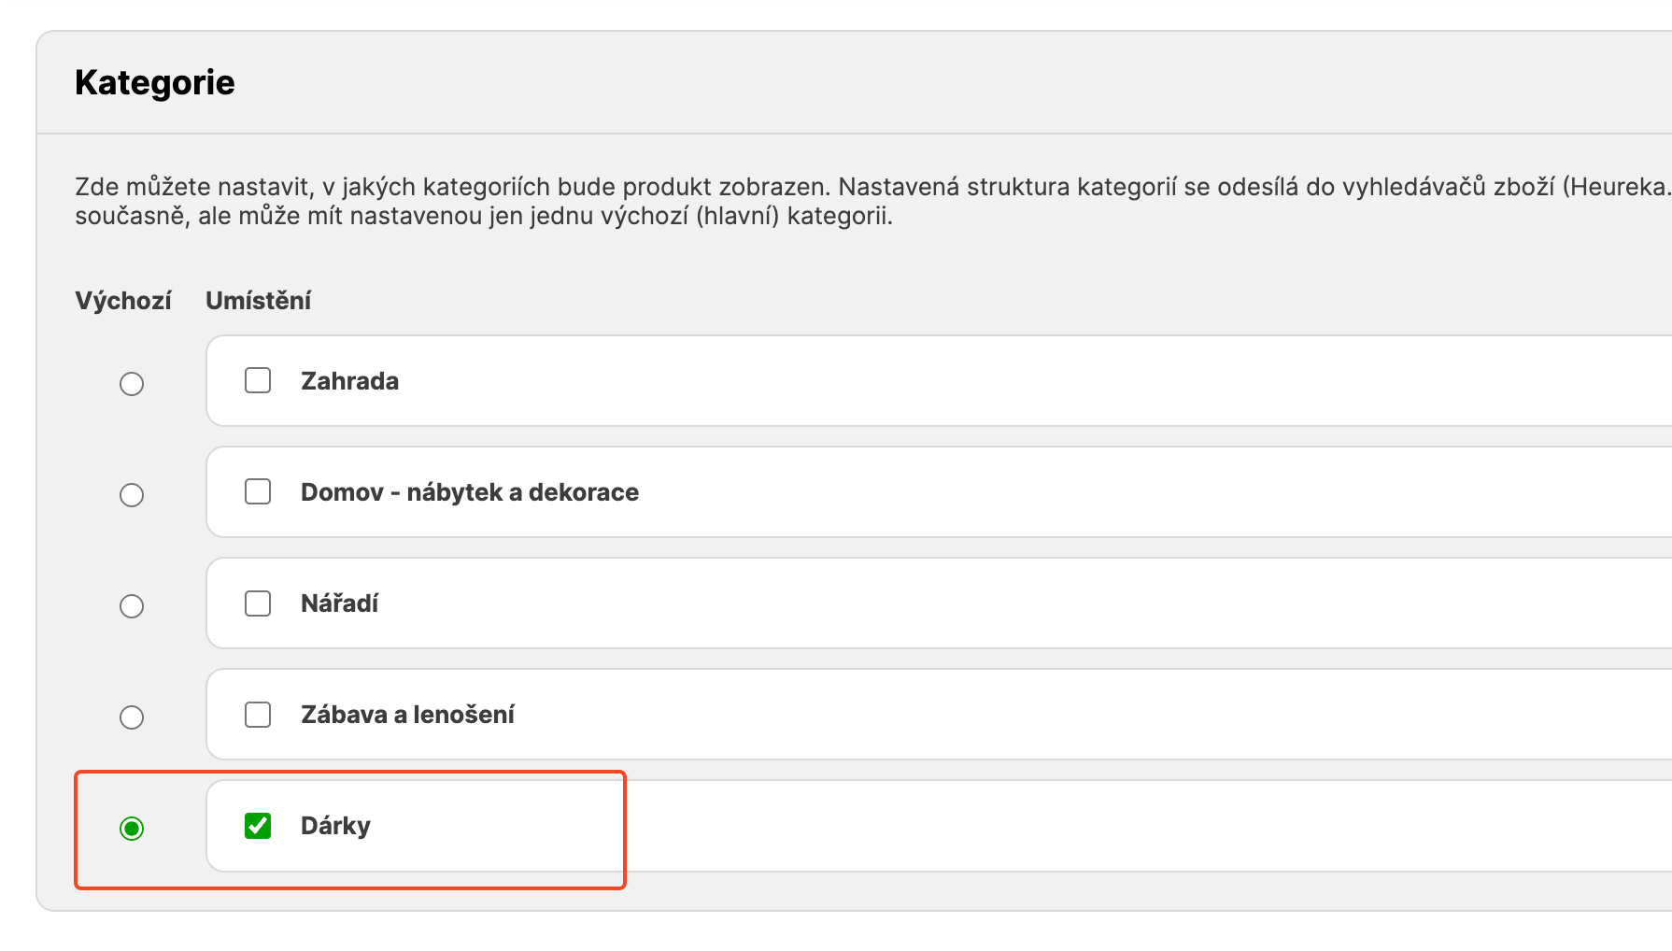The width and height of the screenshot is (1672, 951).
Task: Choose the Nářadí default radio button
Action: pyautogui.click(x=132, y=606)
